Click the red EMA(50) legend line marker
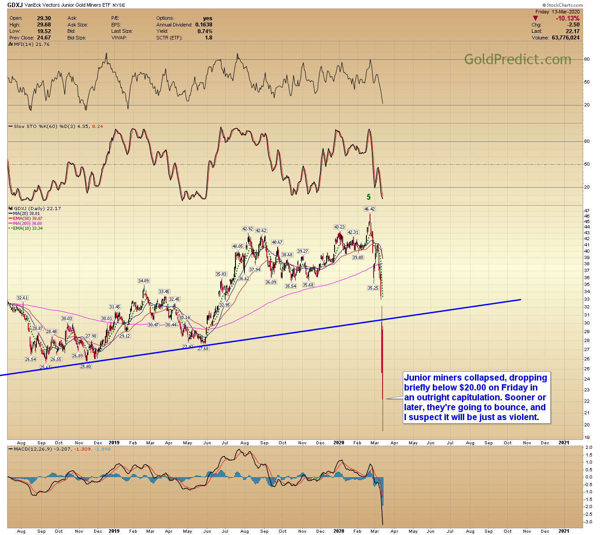The image size is (601, 535). (x=11, y=219)
